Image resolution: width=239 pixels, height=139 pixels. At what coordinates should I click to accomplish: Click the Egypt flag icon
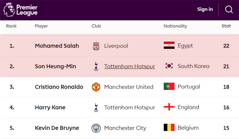pos(169,45)
